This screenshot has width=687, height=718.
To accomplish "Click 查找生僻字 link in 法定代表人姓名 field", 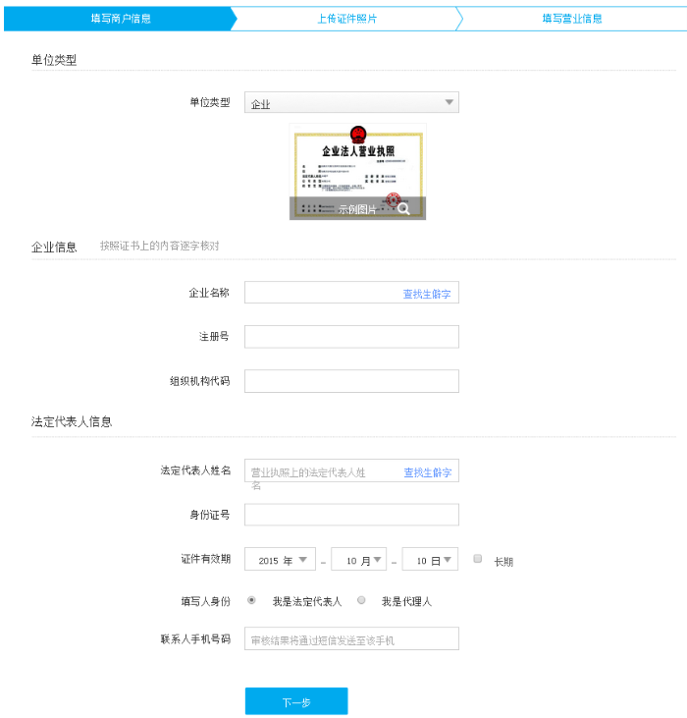I will pos(427,472).
